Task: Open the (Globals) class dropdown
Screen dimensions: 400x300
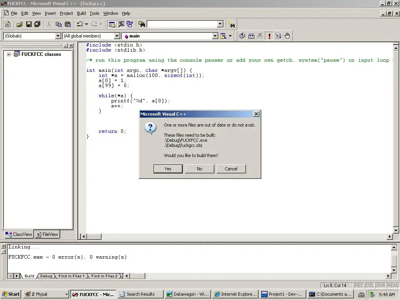Action: pos(58,36)
